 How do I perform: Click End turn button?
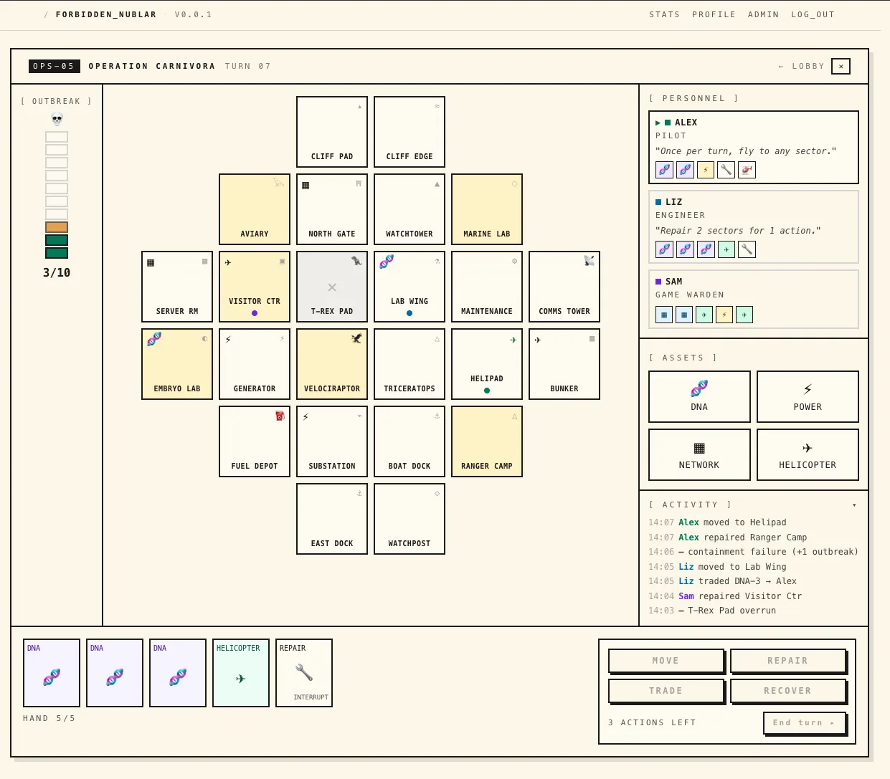(805, 723)
